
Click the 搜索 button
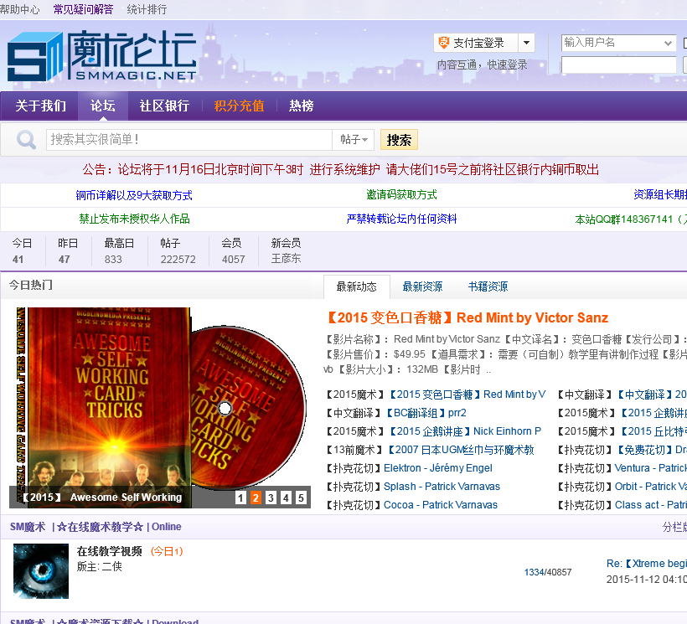(399, 140)
